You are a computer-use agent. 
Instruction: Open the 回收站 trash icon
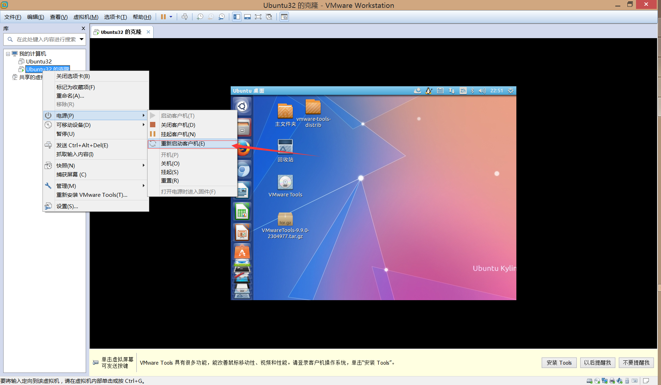click(285, 147)
